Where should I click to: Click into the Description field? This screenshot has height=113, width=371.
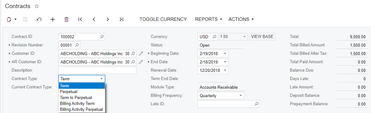[x=97, y=70]
